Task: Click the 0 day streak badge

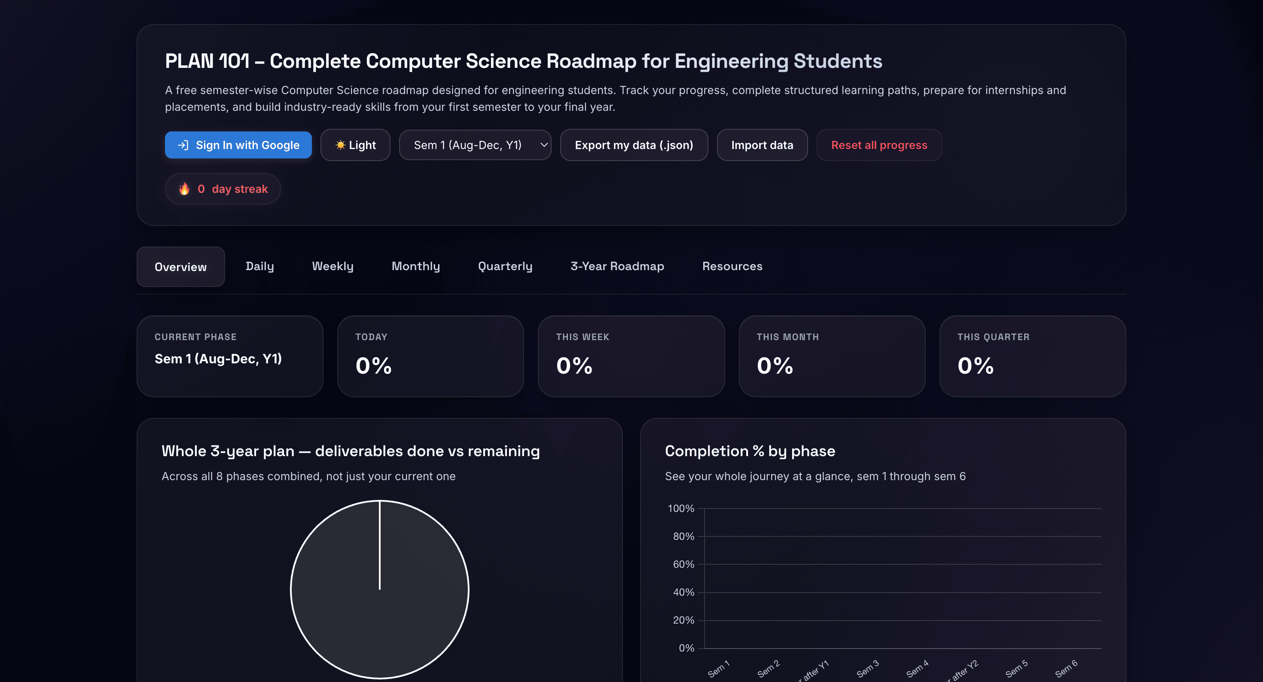Action: pyautogui.click(x=223, y=189)
